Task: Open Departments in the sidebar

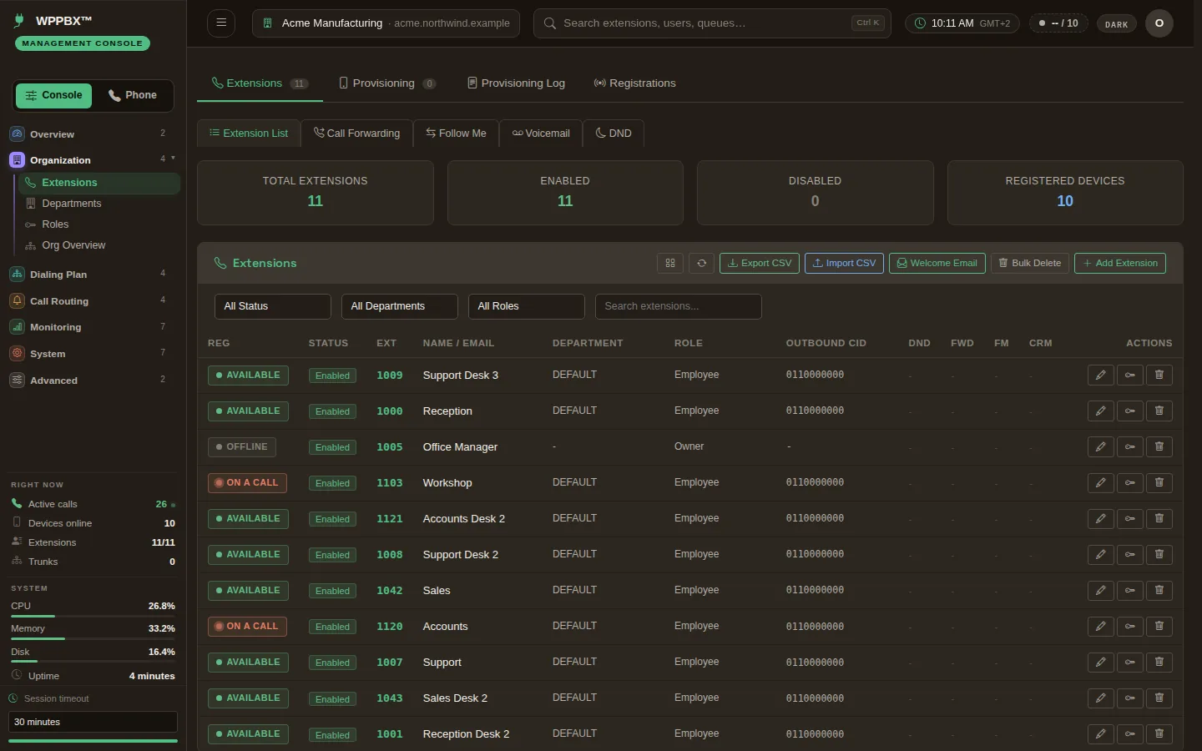Action: pyautogui.click(x=98, y=204)
